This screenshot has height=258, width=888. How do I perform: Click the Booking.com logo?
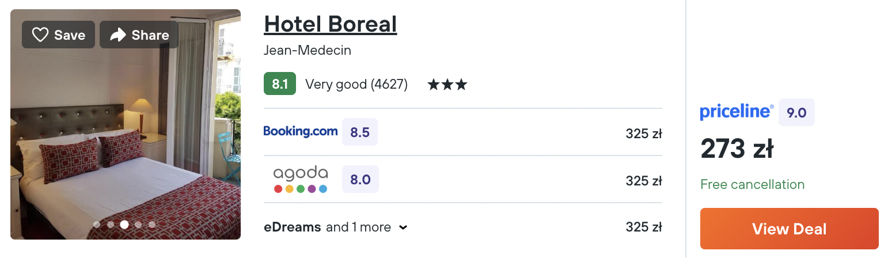[301, 131]
